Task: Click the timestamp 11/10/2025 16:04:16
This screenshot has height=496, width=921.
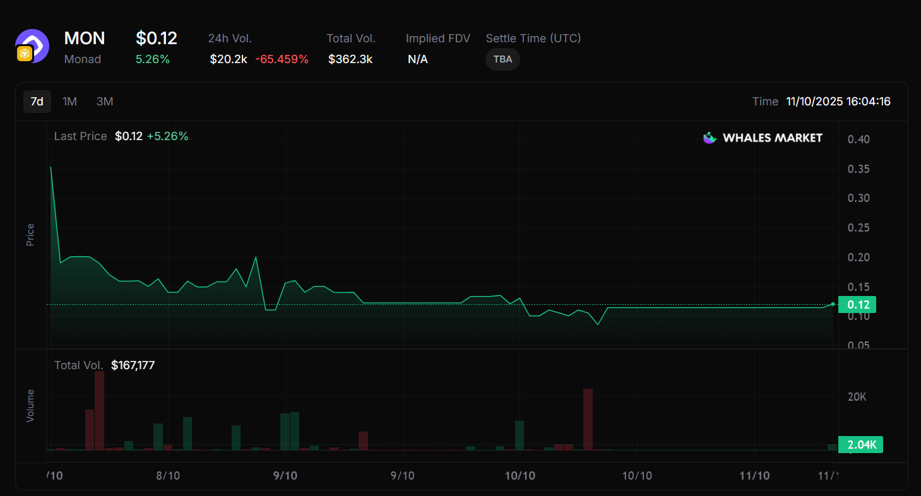Action: (838, 102)
